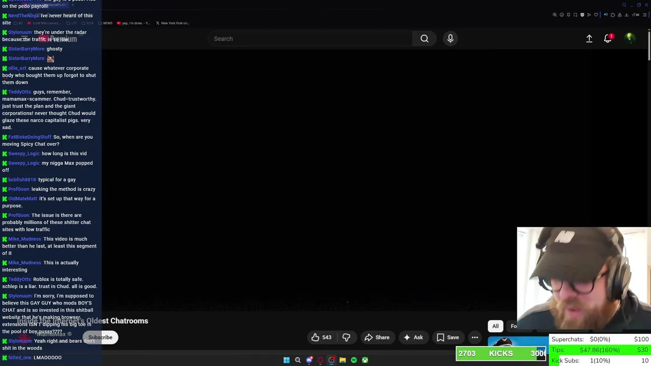Open Opera GX from the taskbar
The width and height of the screenshot is (651, 366).
click(x=320, y=360)
